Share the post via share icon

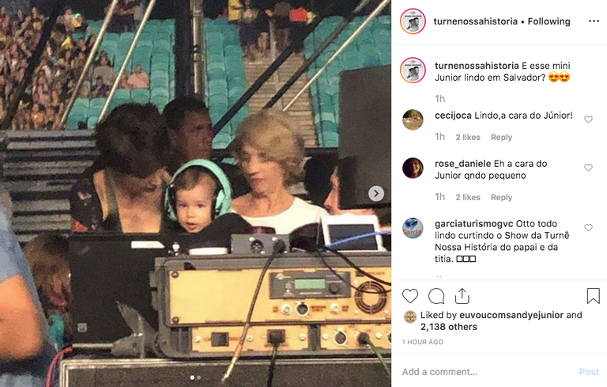coord(462,296)
